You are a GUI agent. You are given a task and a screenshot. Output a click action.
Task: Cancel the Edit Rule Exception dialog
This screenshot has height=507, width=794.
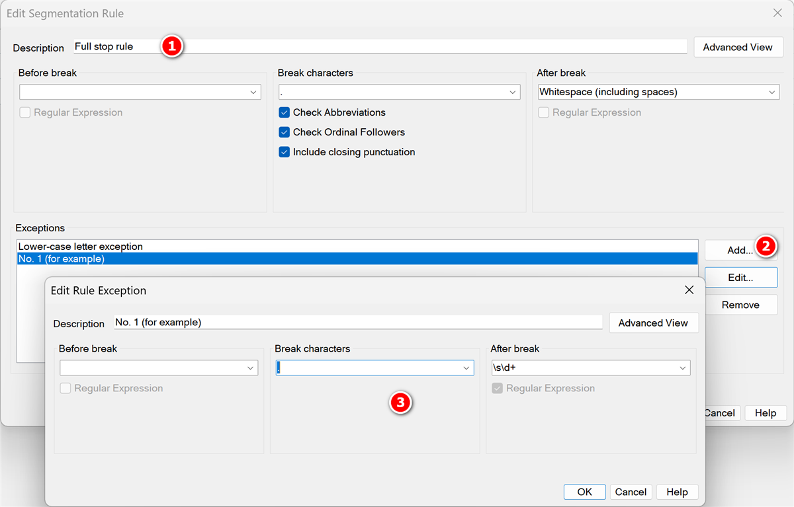pyautogui.click(x=631, y=492)
